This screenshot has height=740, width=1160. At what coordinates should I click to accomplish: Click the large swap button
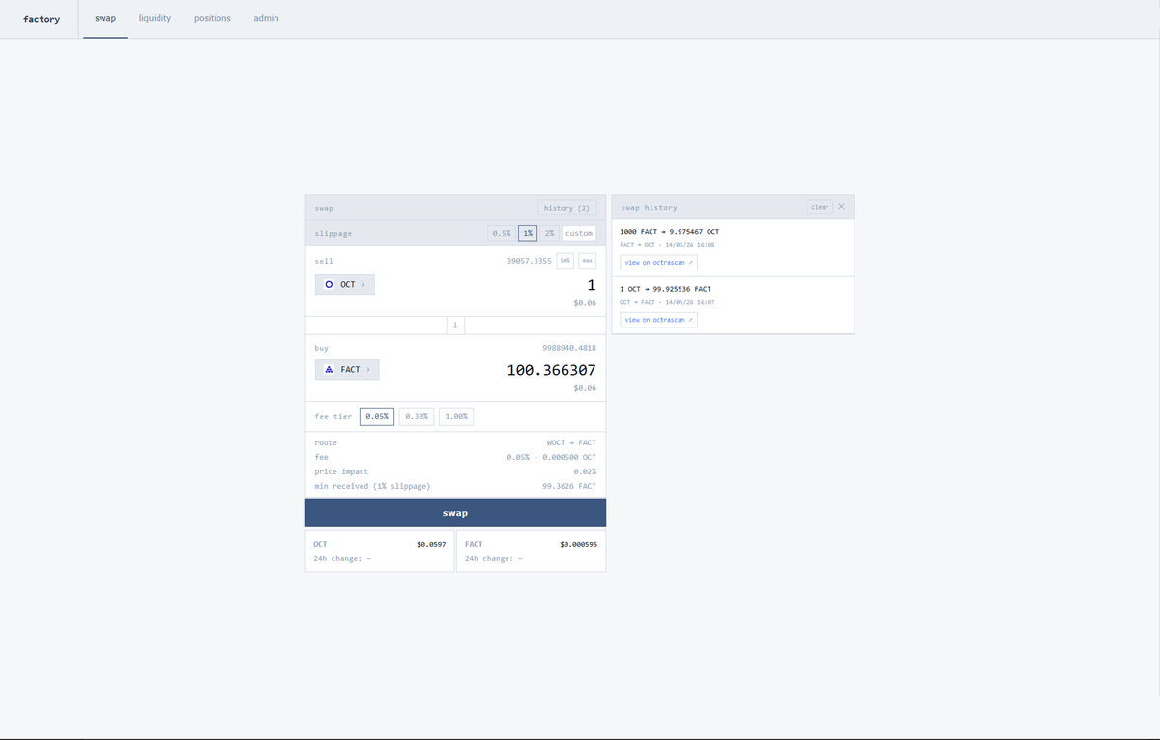[455, 513]
